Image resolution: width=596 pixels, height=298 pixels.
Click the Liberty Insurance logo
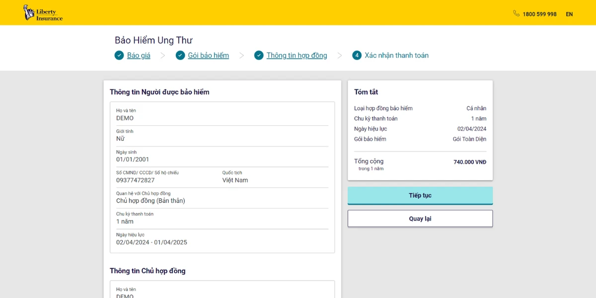(x=43, y=13)
